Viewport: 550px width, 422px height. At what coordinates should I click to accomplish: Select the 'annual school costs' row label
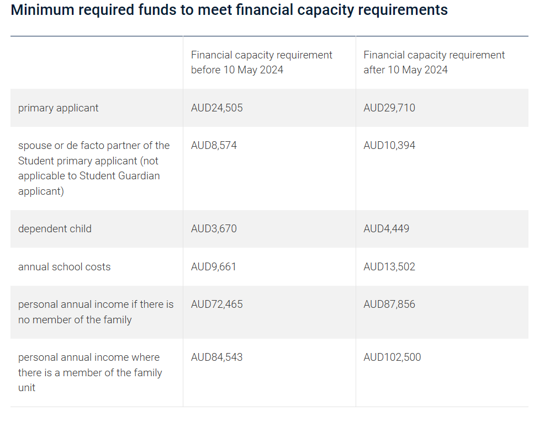pyautogui.click(x=64, y=267)
